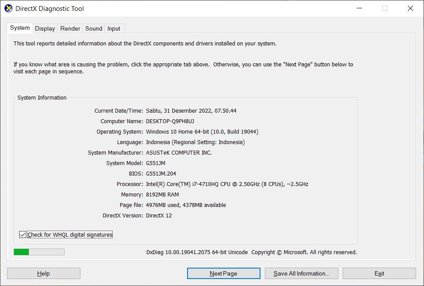Click the date value 'Sabtu, 31 Desember 2022, 07.50.44'

tap(191, 111)
